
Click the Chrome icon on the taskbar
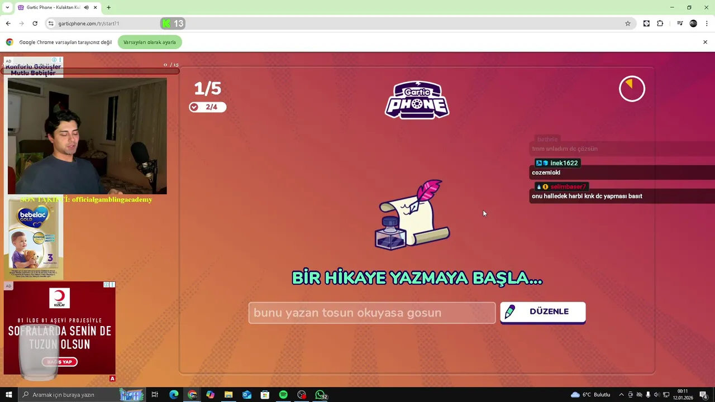pos(192,395)
